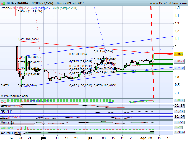Click the 'jun' month marker on time axis
Viewport: 188px width, 141px height.
(x=43, y=138)
